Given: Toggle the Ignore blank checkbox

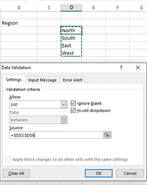Looking at the screenshot, I should [x=73, y=103].
